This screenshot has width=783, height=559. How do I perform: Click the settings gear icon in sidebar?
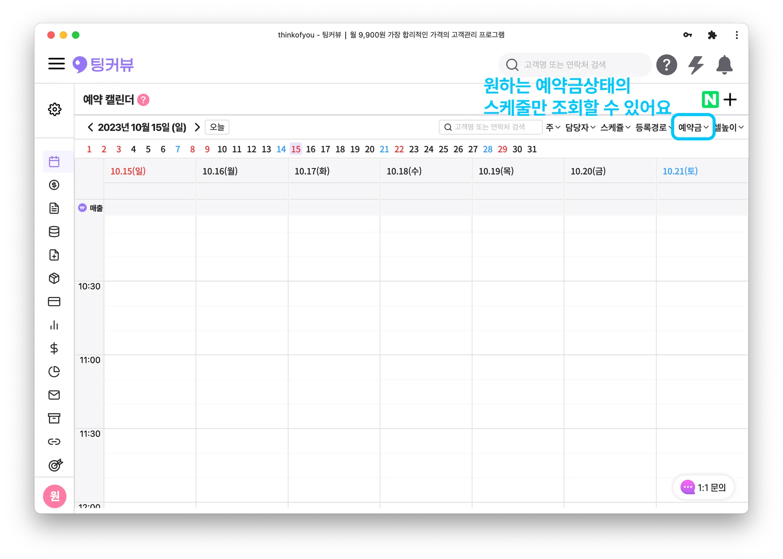pyautogui.click(x=55, y=110)
